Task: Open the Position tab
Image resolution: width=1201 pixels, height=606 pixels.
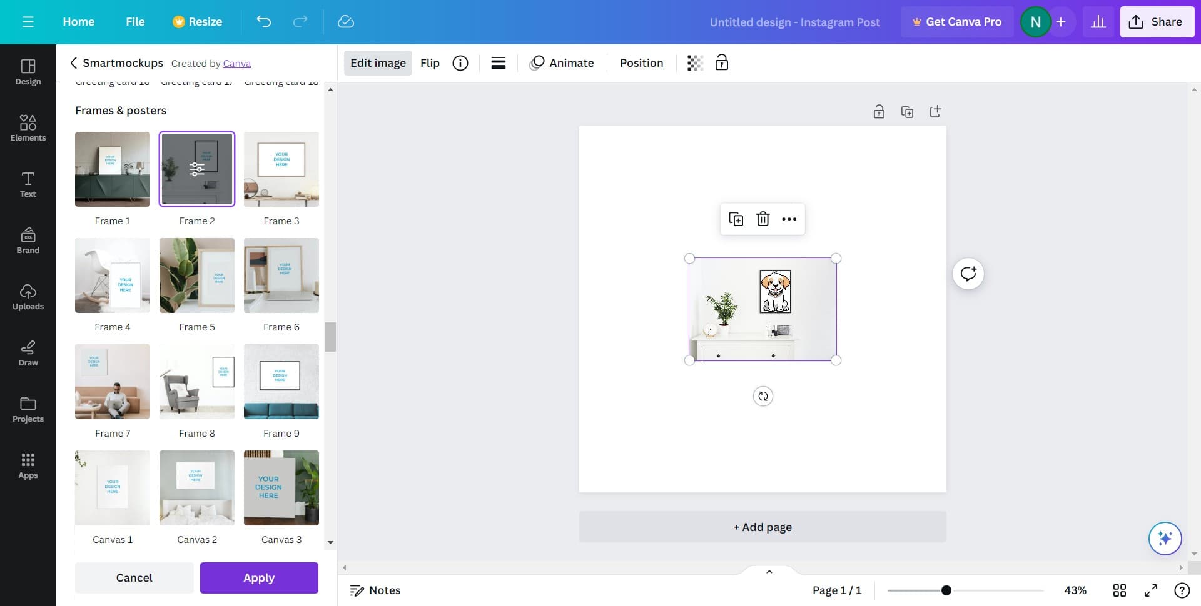Action: coord(641,63)
